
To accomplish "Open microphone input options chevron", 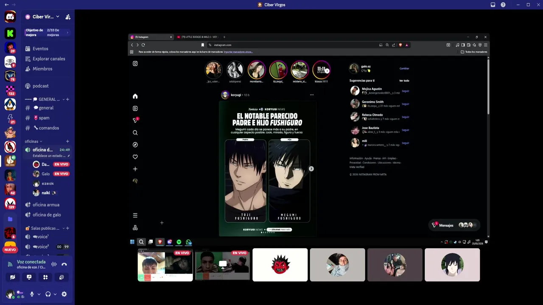I will 39,294.
